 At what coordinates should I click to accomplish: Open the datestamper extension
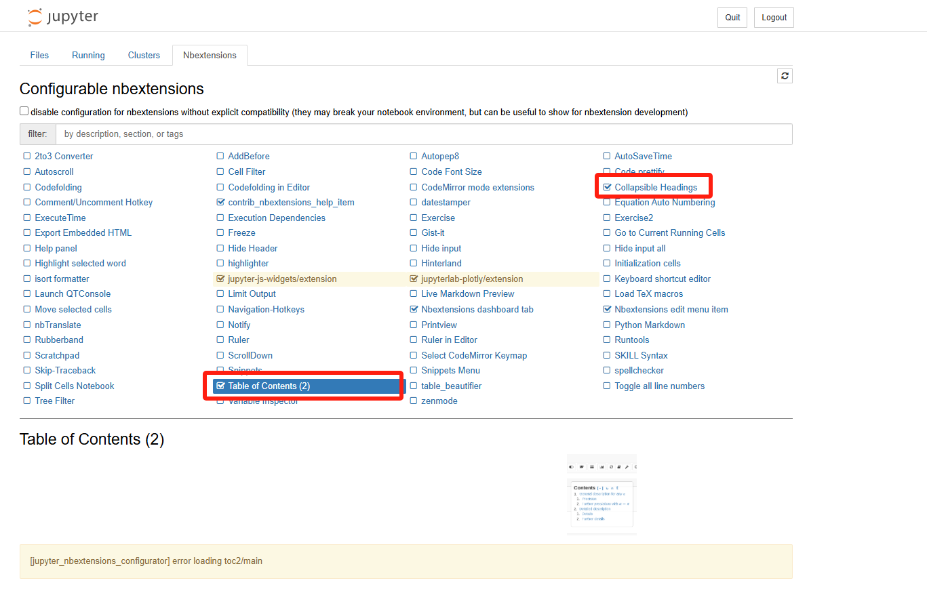[x=446, y=203]
